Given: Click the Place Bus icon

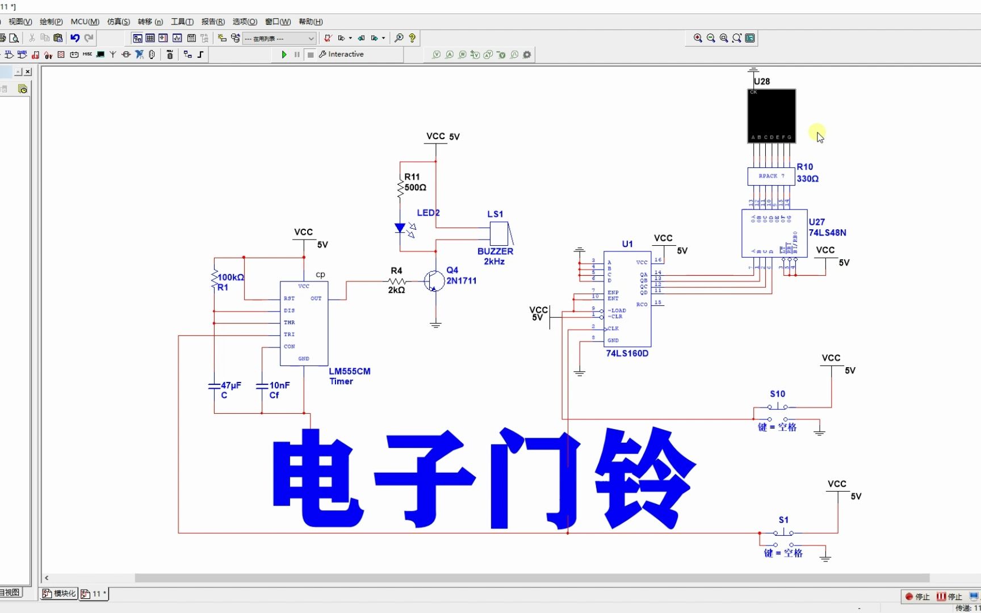Looking at the screenshot, I should tap(201, 54).
